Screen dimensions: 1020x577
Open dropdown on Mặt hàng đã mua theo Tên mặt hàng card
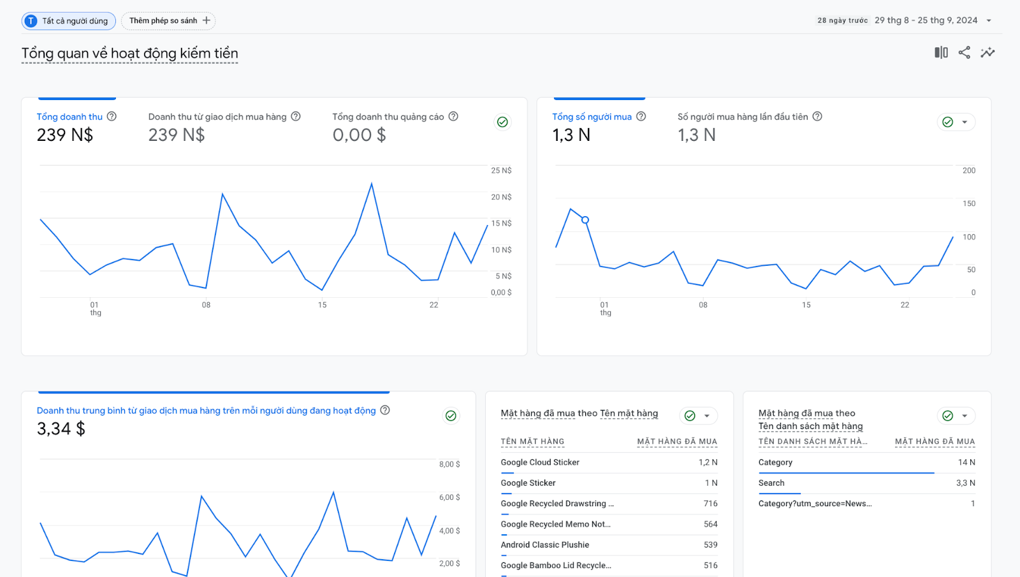699,416
